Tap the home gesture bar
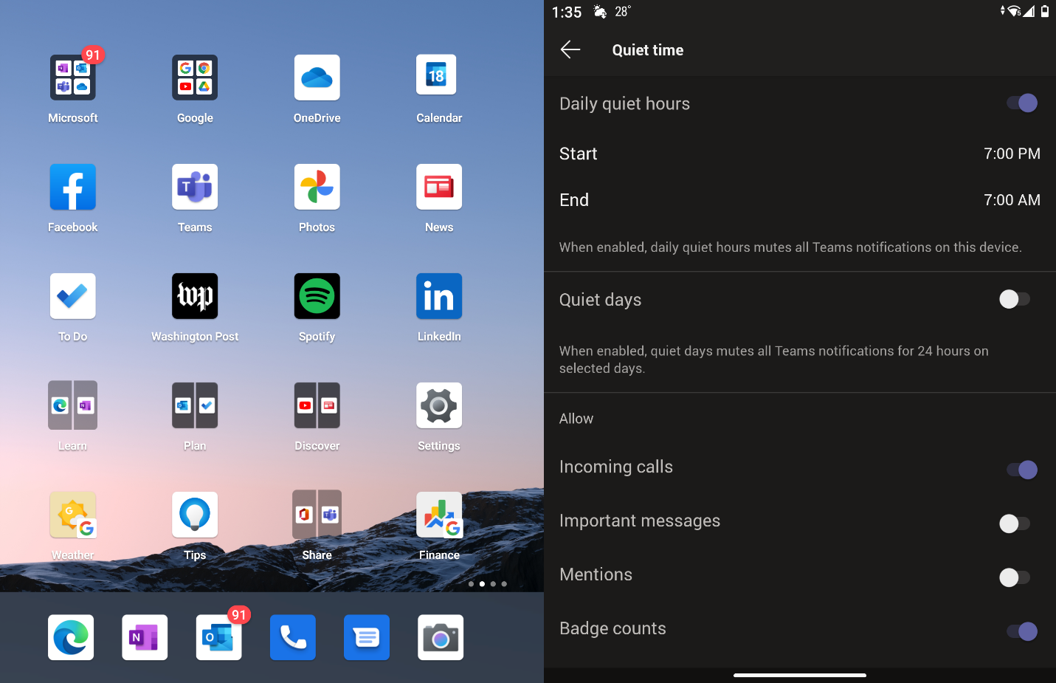Viewport: 1056px width, 683px height. [800, 675]
